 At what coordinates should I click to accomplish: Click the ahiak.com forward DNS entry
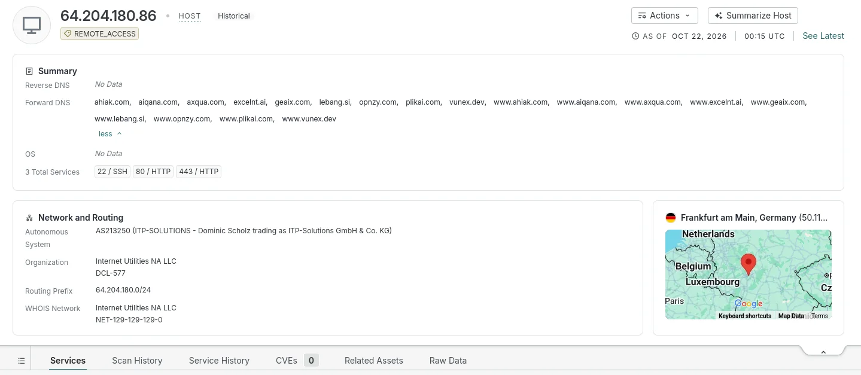(112, 102)
